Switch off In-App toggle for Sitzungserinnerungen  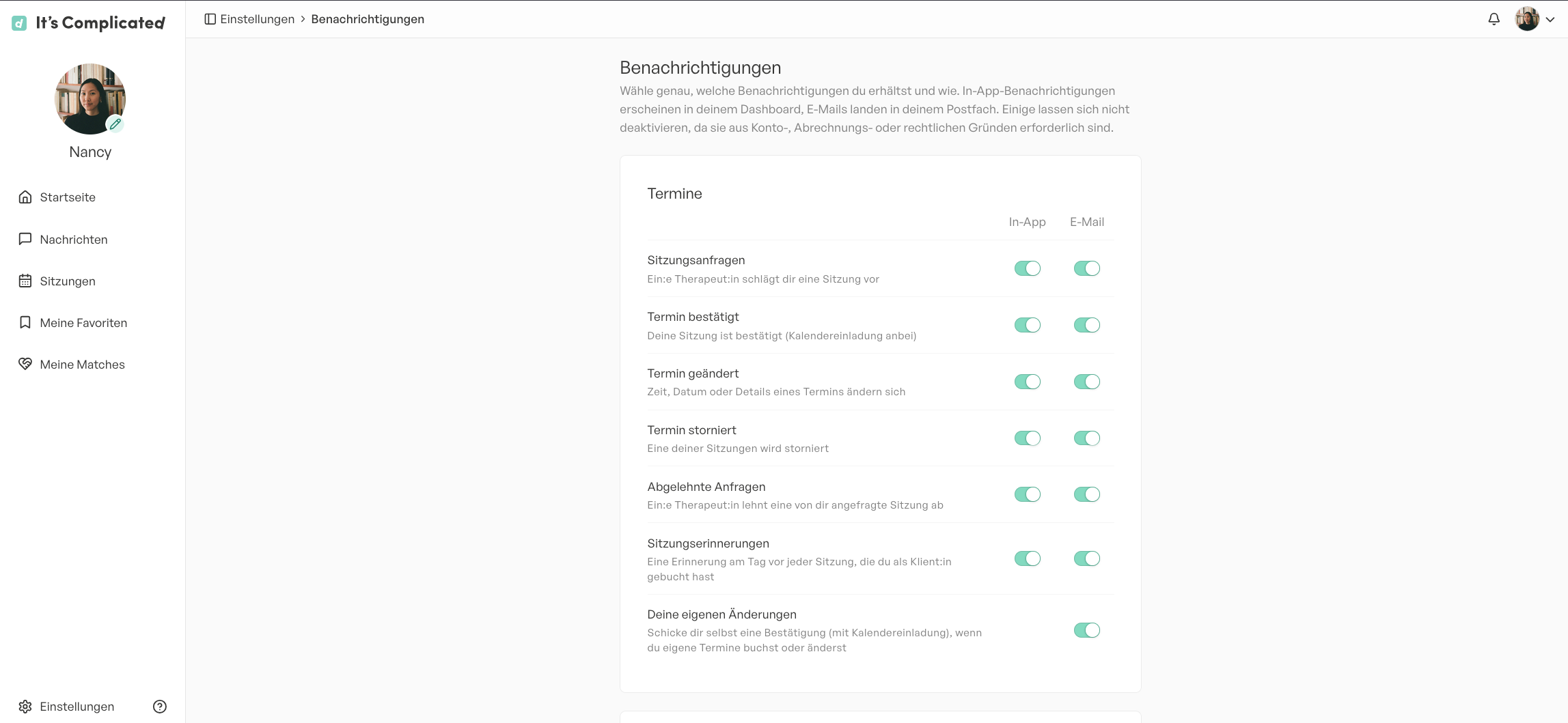1027,558
